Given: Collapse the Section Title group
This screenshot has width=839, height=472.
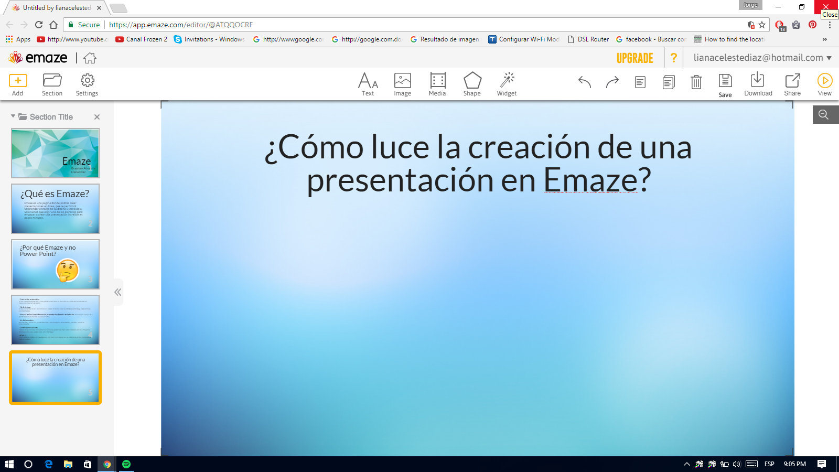Looking at the screenshot, I should click(13, 116).
